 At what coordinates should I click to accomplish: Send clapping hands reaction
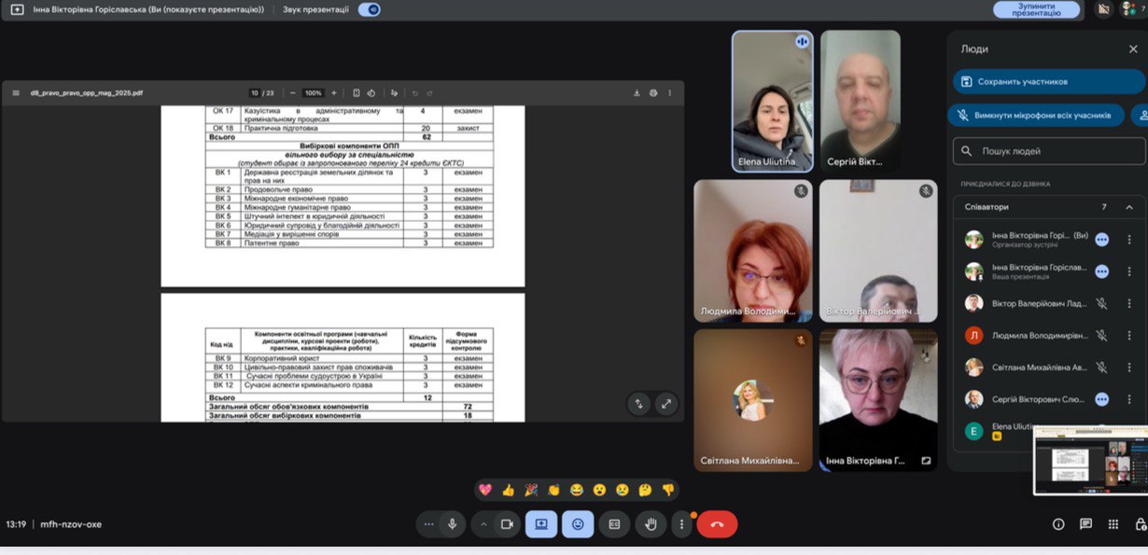pyautogui.click(x=553, y=490)
